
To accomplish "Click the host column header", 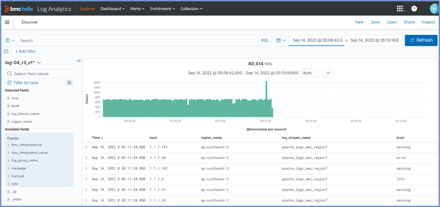I will 153,138.
